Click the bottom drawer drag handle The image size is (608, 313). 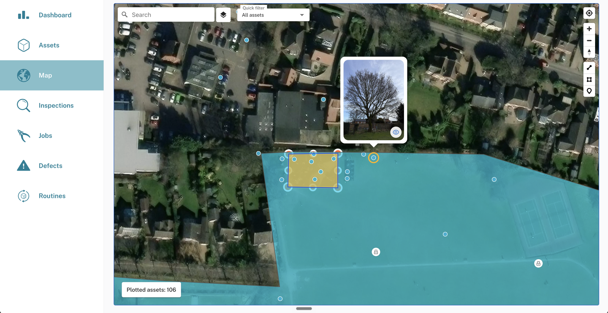[x=304, y=308]
